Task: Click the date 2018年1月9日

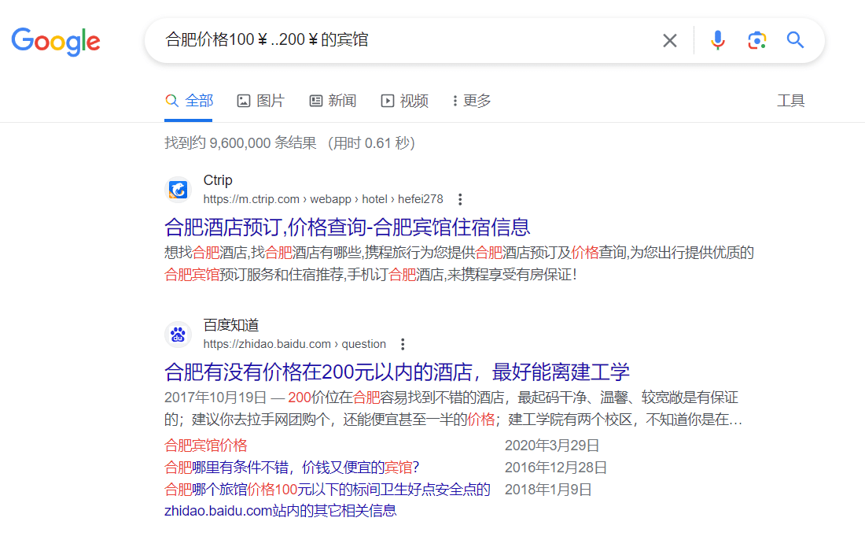Action: [x=548, y=490]
